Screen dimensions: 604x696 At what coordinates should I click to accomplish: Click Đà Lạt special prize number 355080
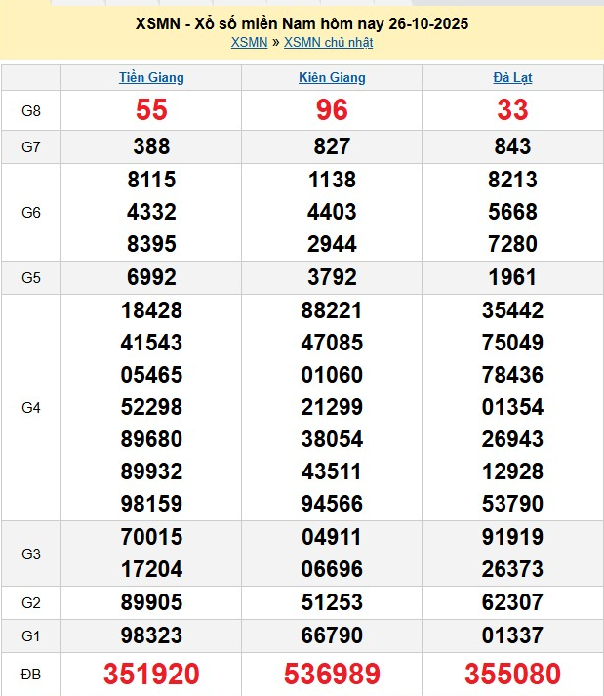click(x=512, y=674)
